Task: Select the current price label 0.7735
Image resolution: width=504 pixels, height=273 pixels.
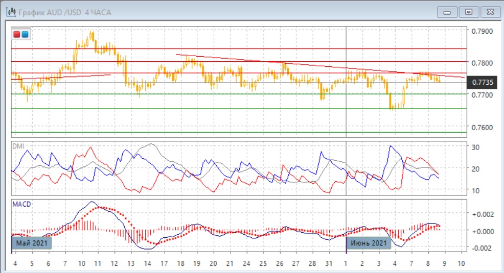Action: tap(482, 83)
